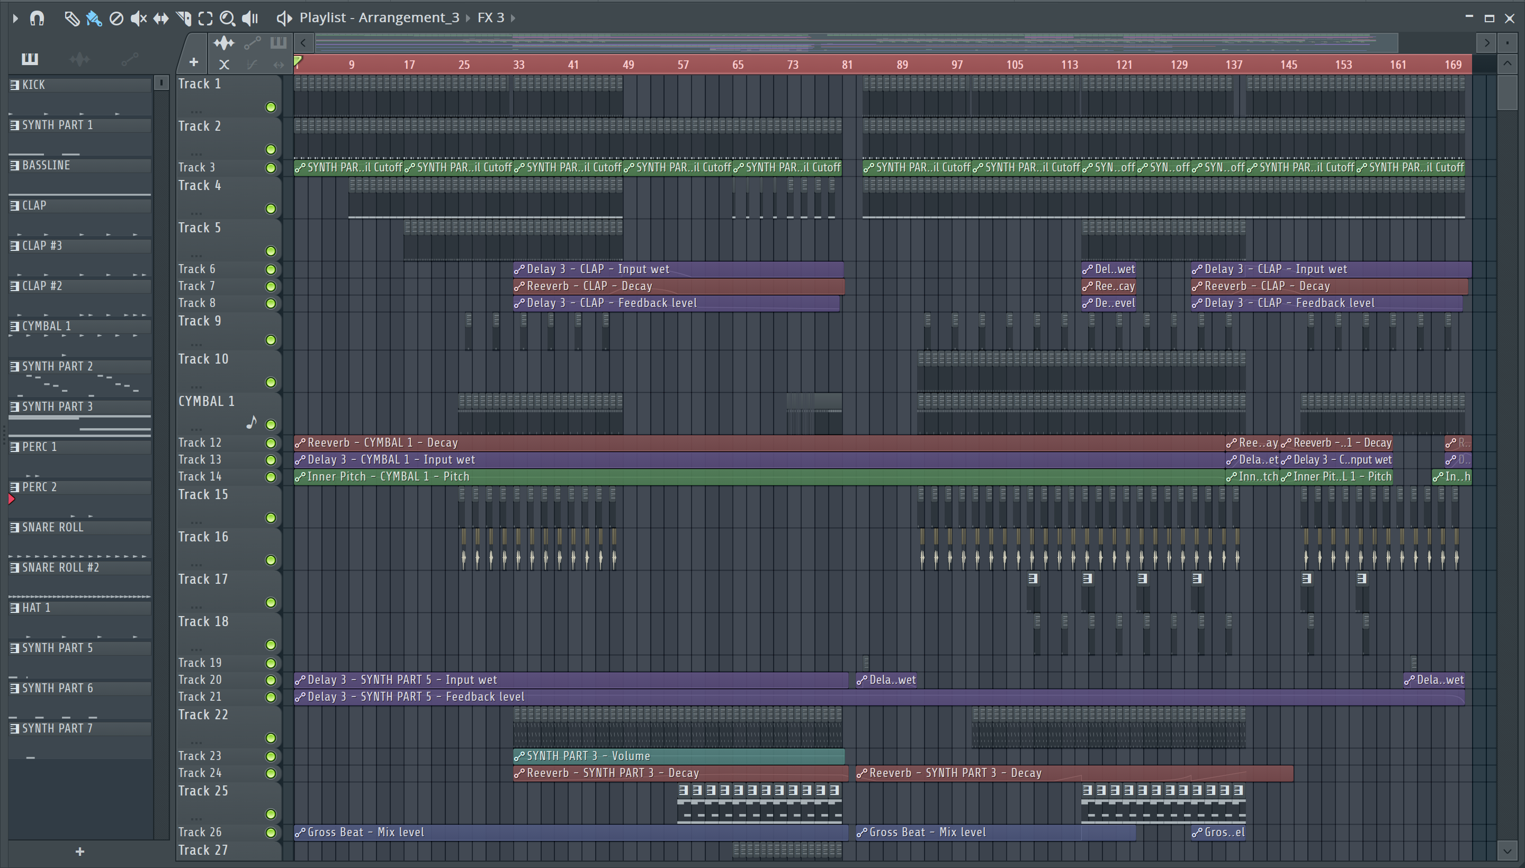
Task: Click the first pattern block icon on Track 17
Action: click(1033, 578)
